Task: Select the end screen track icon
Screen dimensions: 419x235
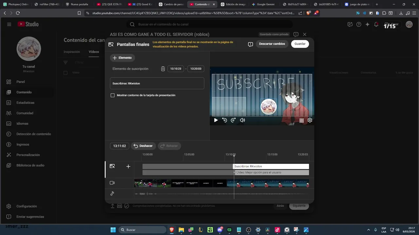Action: click(112, 166)
